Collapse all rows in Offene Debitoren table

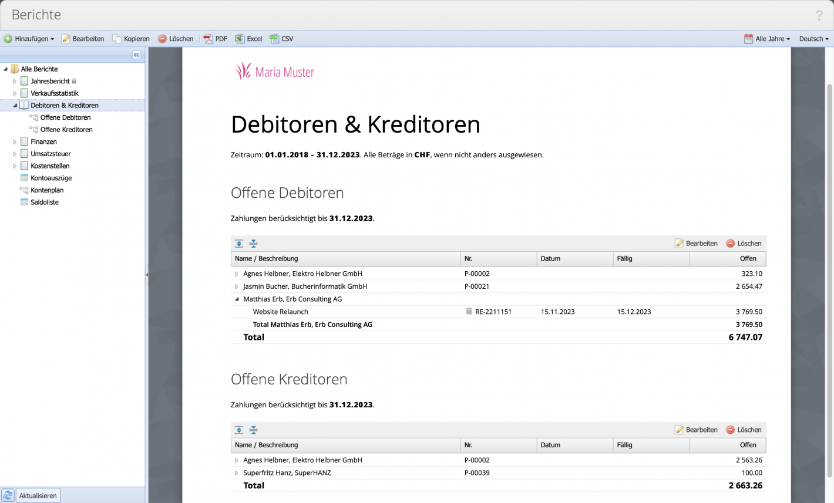[x=253, y=243]
